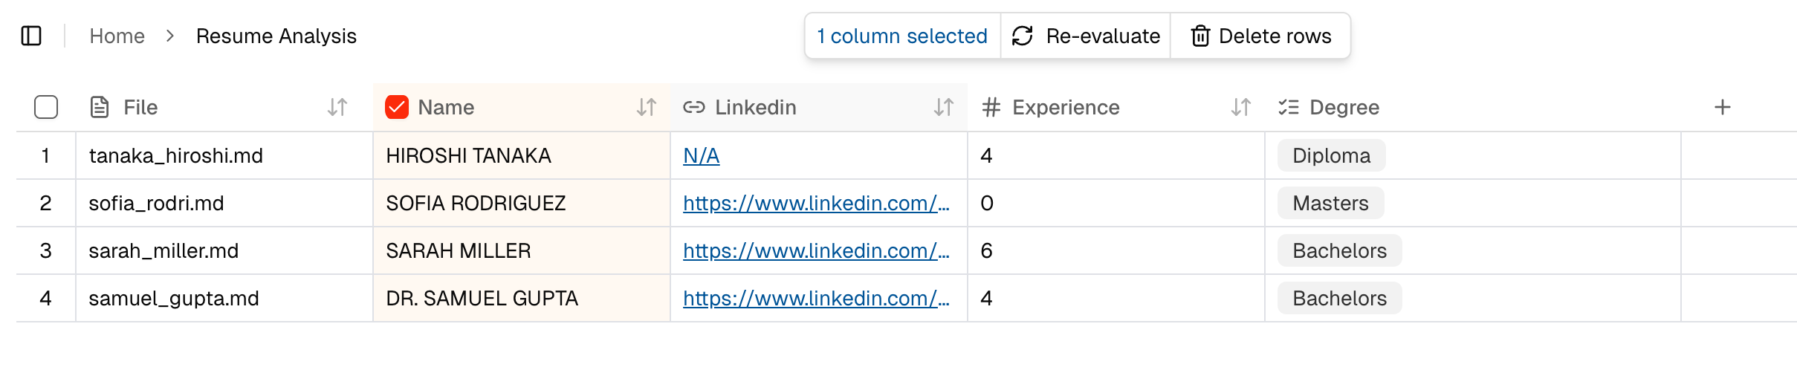Go to Home in the breadcrumb

(117, 36)
